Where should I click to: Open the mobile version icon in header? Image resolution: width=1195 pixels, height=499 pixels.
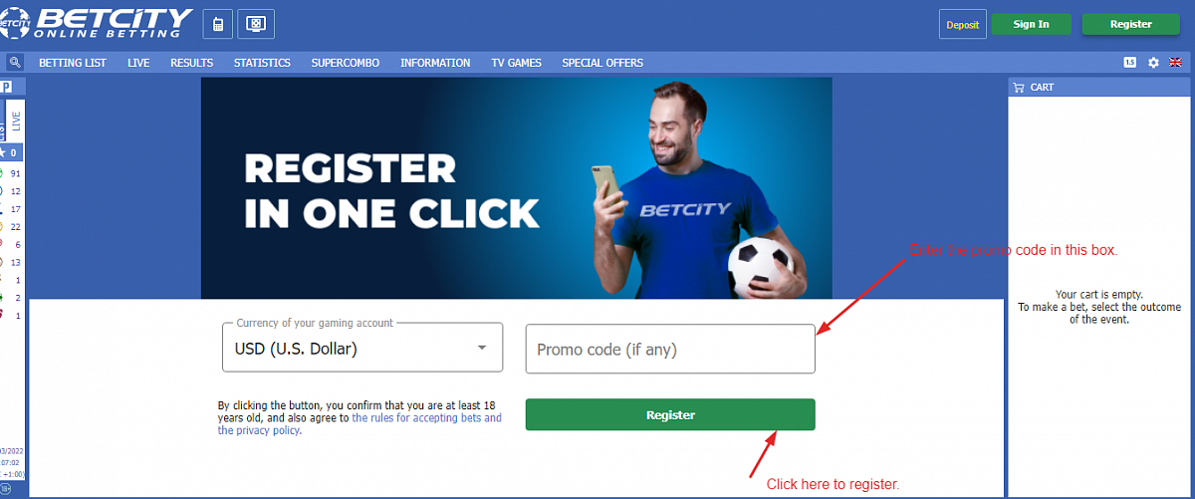(218, 24)
